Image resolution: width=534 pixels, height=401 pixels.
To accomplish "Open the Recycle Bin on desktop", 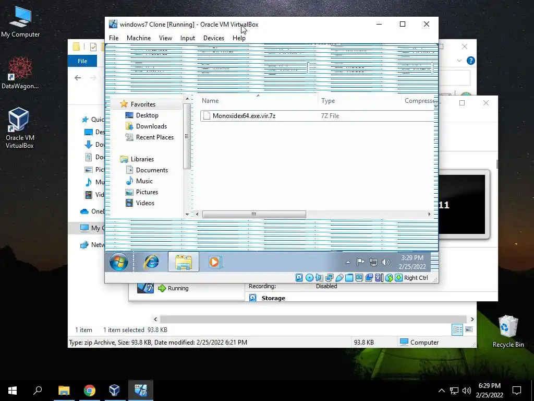I will (508, 332).
